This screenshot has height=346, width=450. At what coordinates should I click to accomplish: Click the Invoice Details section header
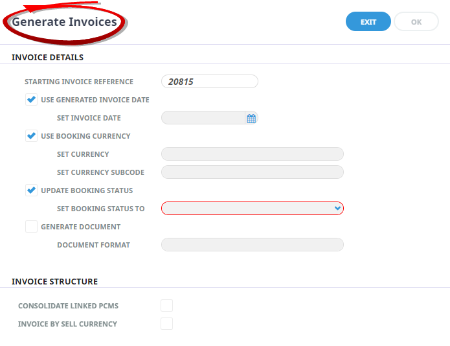pyautogui.click(x=48, y=58)
